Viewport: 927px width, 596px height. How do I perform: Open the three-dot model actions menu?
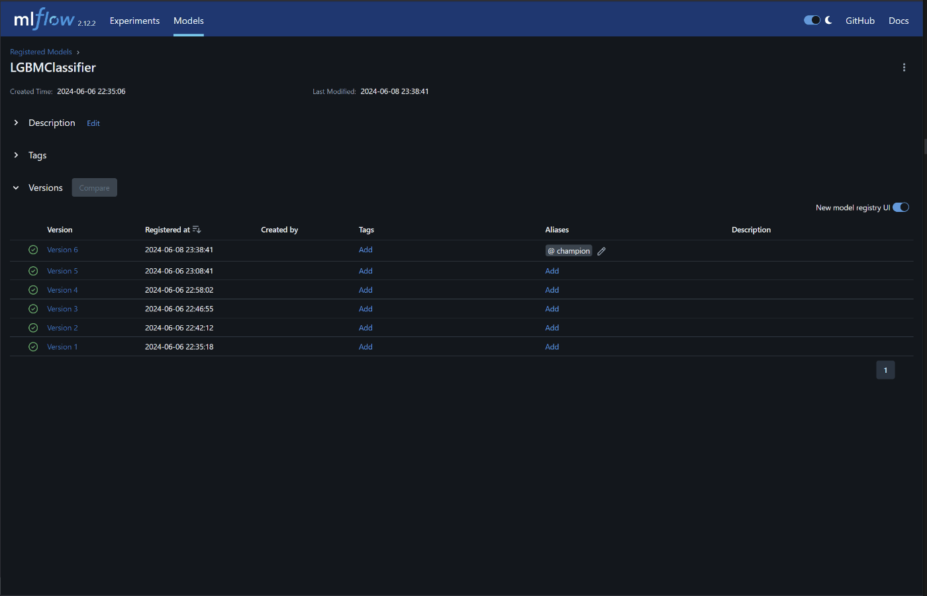pyautogui.click(x=904, y=68)
